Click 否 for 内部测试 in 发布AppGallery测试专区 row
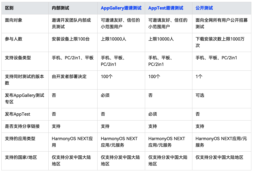 [x=54, y=95]
